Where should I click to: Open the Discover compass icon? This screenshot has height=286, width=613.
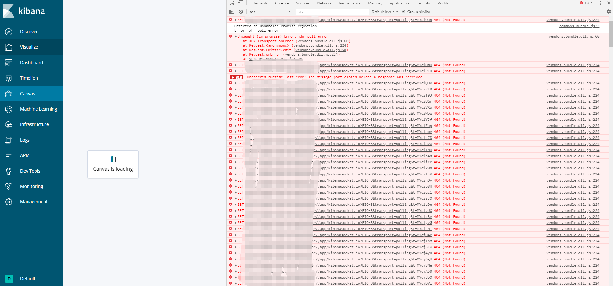pos(9,32)
